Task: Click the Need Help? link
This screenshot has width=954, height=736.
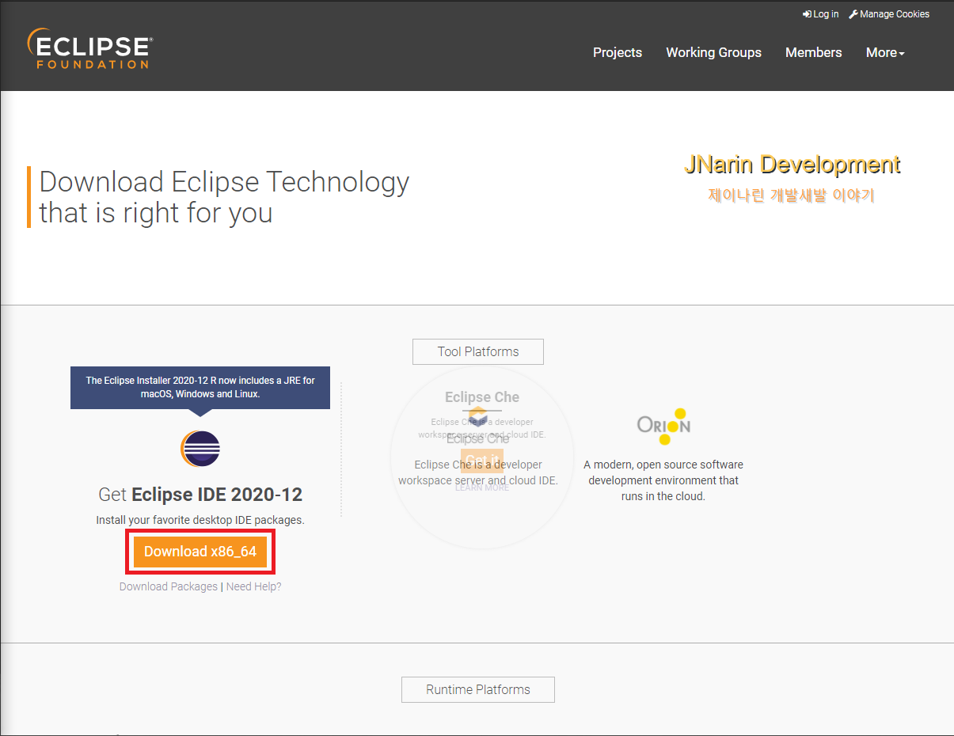Action: tap(254, 586)
